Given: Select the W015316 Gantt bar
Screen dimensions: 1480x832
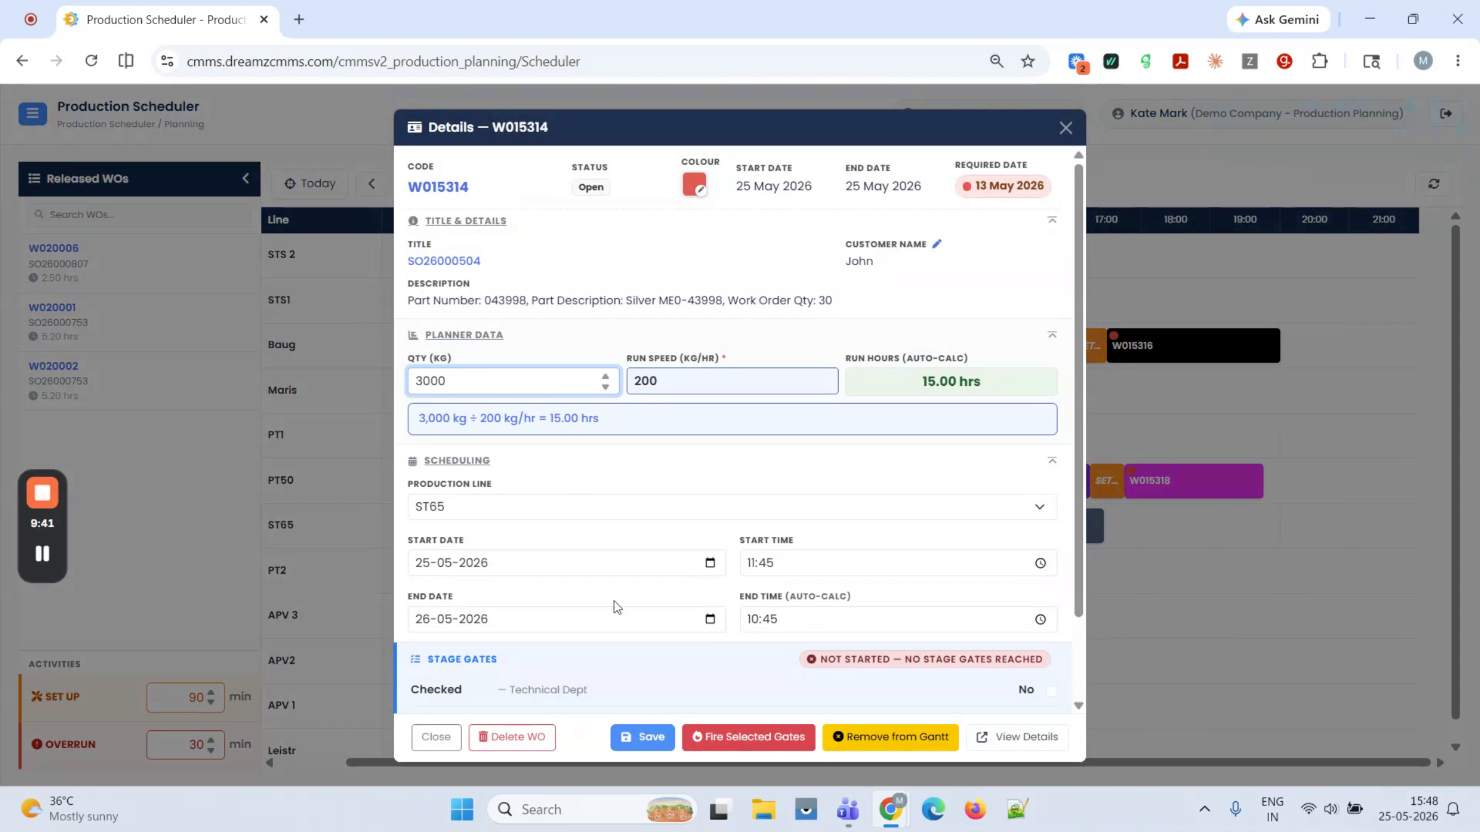Looking at the screenshot, I should 1193,345.
